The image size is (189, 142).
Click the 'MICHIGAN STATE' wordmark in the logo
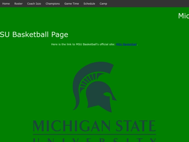point(94,126)
